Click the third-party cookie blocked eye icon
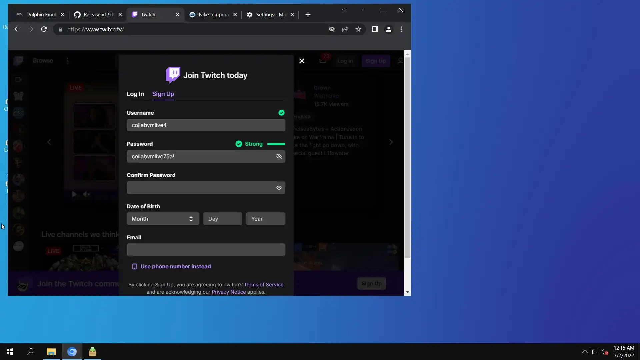The image size is (640, 360). [x=332, y=29]
